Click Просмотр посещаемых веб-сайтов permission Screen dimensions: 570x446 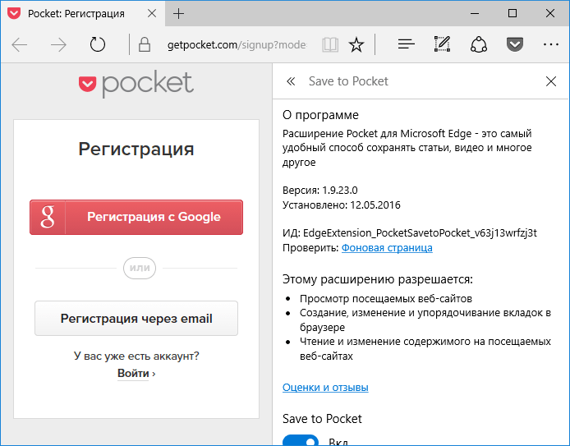pyautogui.click(x=386, y=299)
